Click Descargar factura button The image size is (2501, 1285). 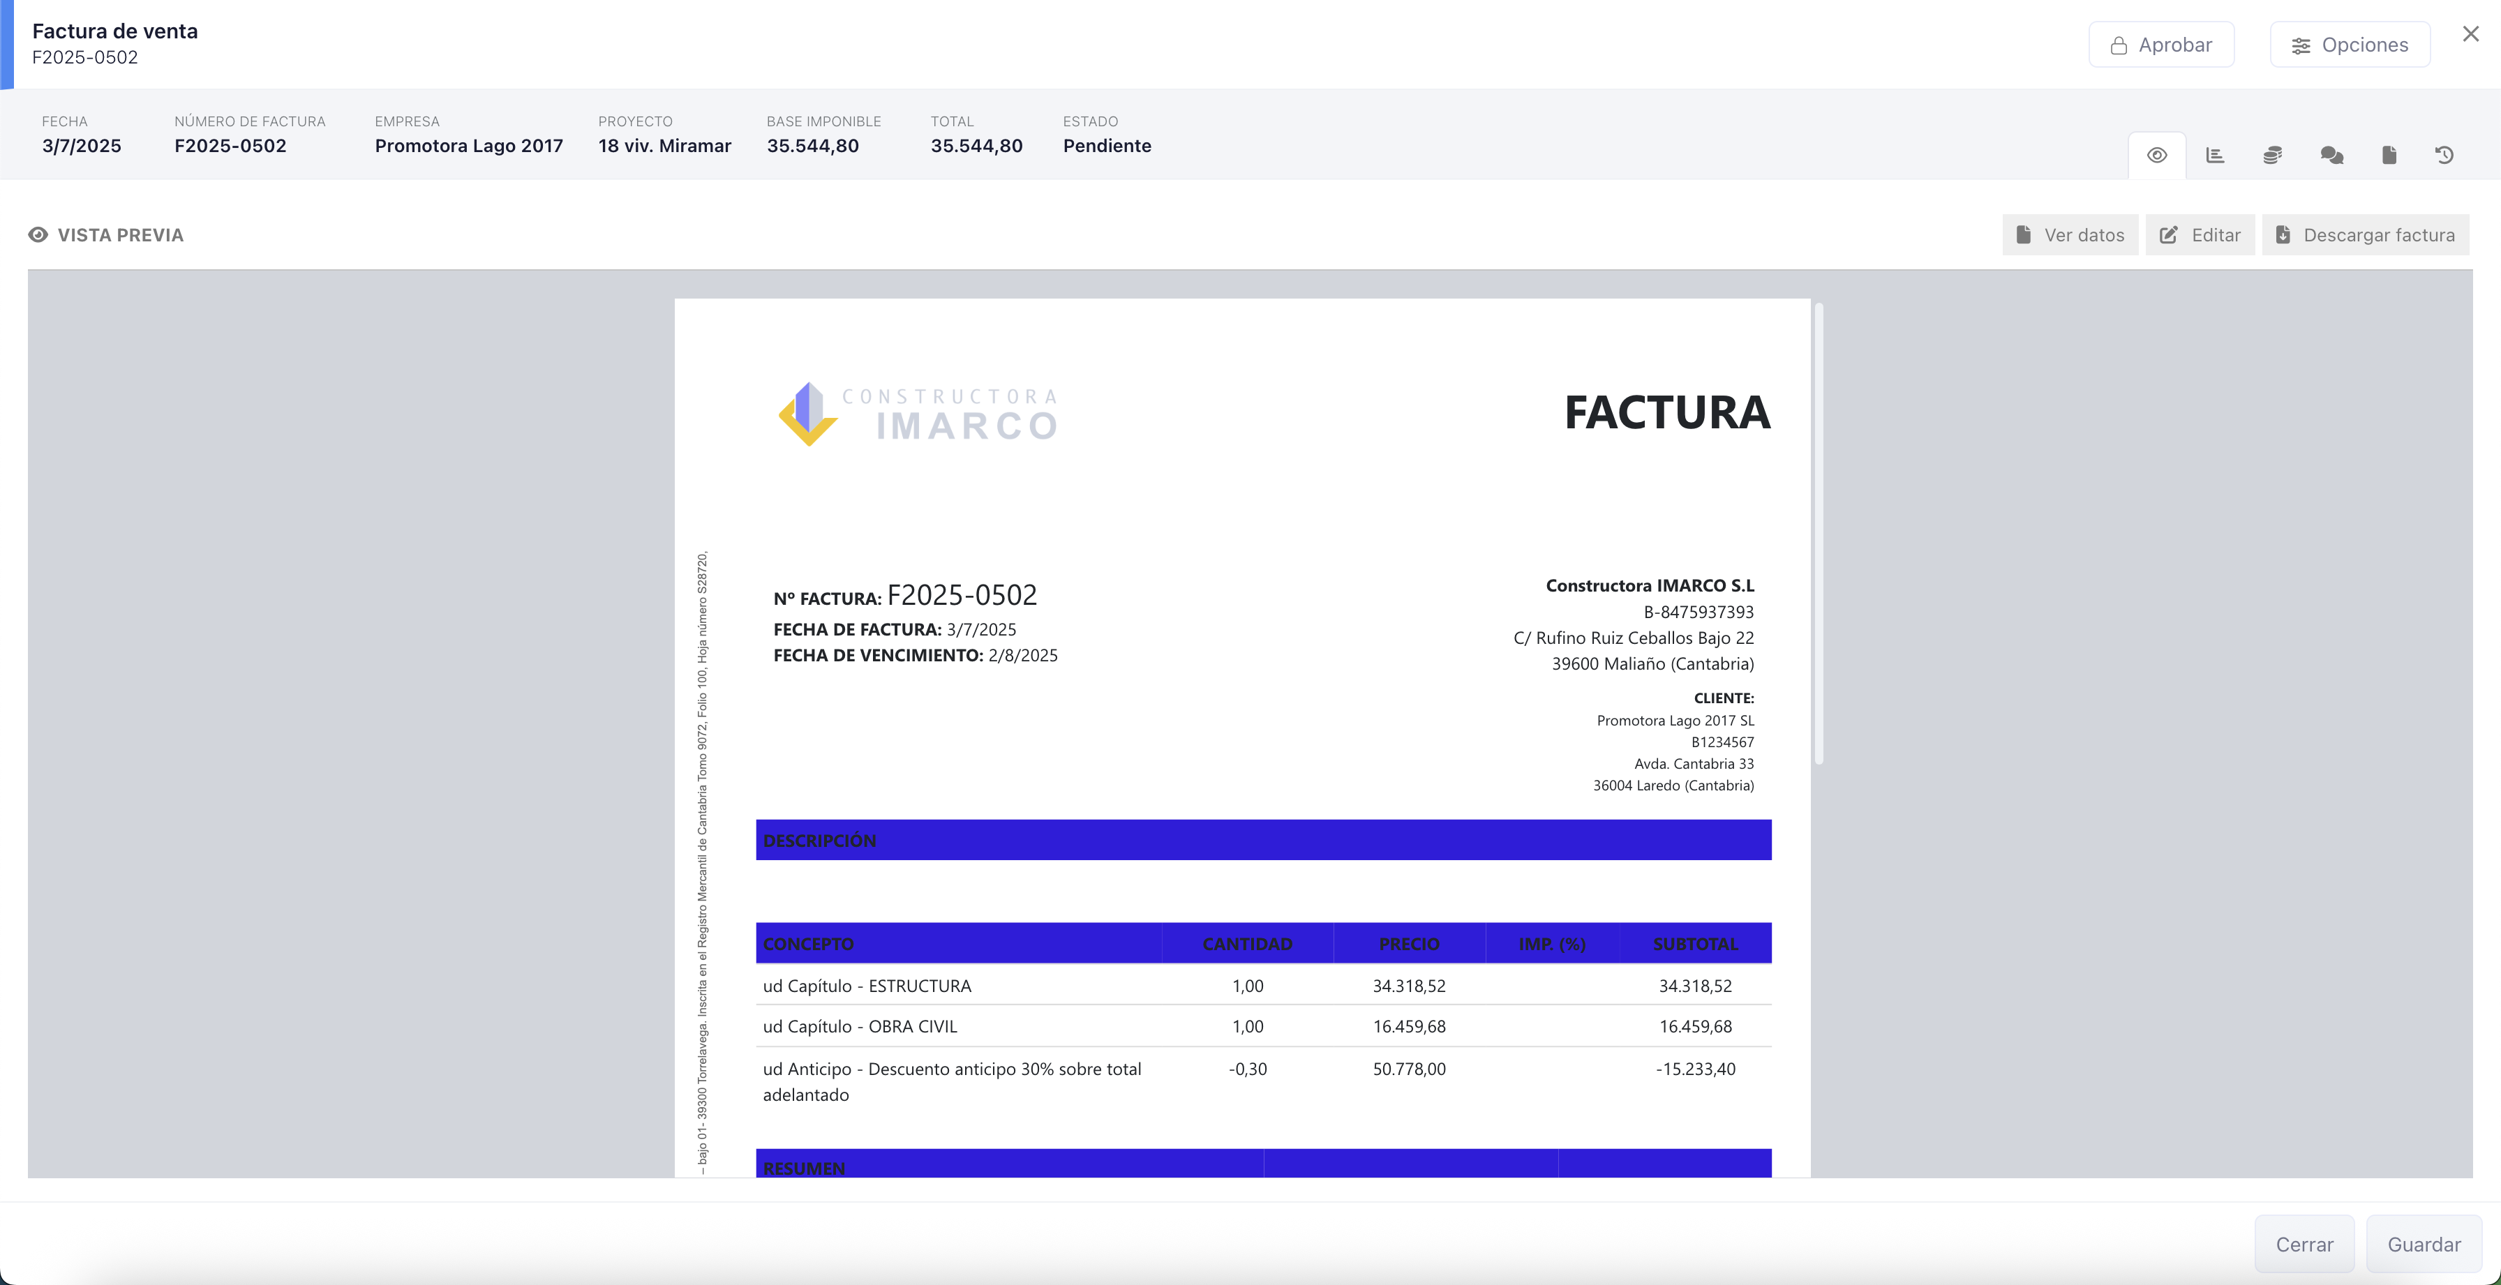[x=2365, y=235]
